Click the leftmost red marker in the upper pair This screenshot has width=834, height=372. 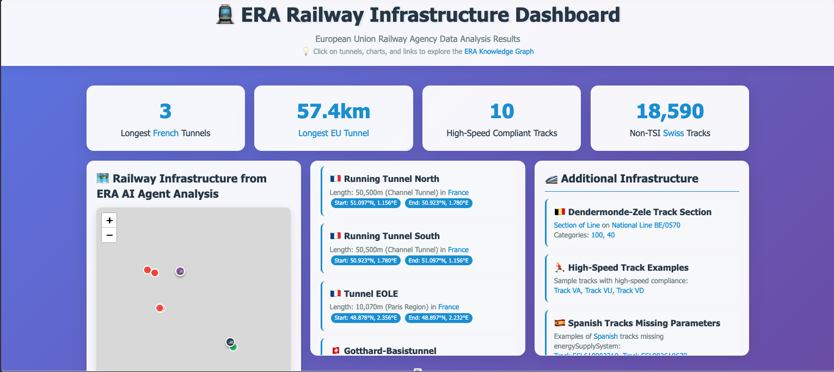[147, 270]
